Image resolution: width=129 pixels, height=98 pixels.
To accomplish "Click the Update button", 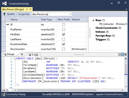I will click(9, 14).
